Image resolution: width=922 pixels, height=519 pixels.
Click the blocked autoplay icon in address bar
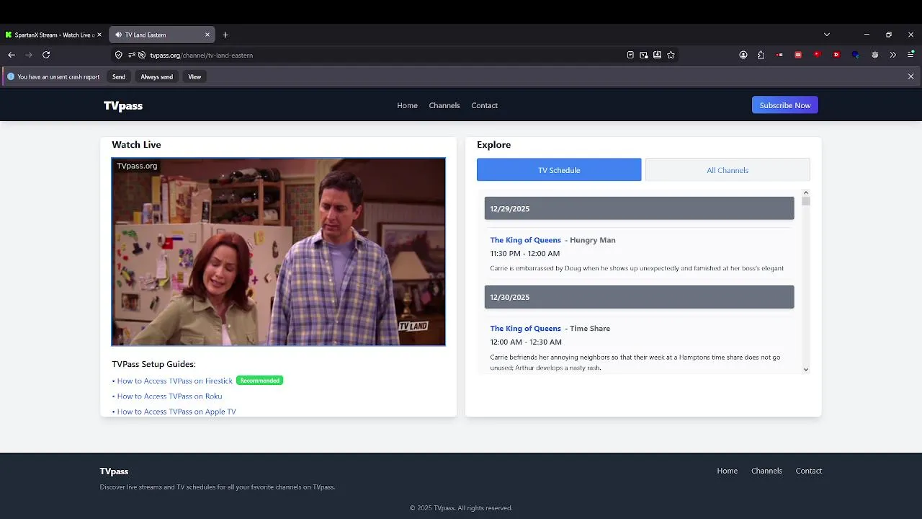(142, 55)
